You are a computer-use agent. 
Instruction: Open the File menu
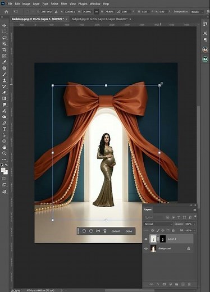(x=10, y=4)
